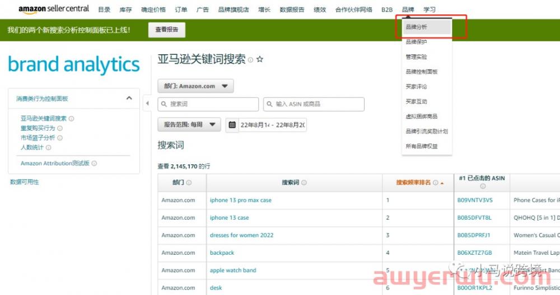Select 品牌分析 in the 品牌 dropdown menu
Screen dimensions: 560x295
tap(427, 27)
